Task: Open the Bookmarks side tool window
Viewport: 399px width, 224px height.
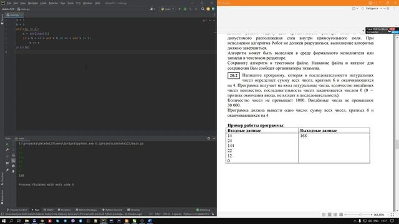Action: [x=2, y=197]
